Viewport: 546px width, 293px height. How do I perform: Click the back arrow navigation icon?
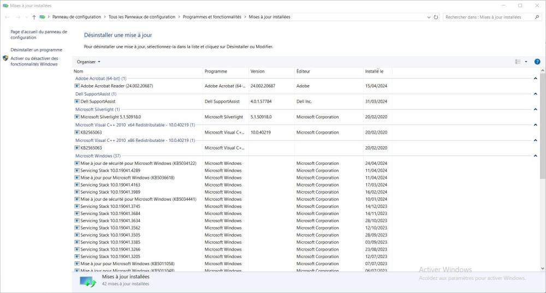pyautogui.click(x=7, y=17)
